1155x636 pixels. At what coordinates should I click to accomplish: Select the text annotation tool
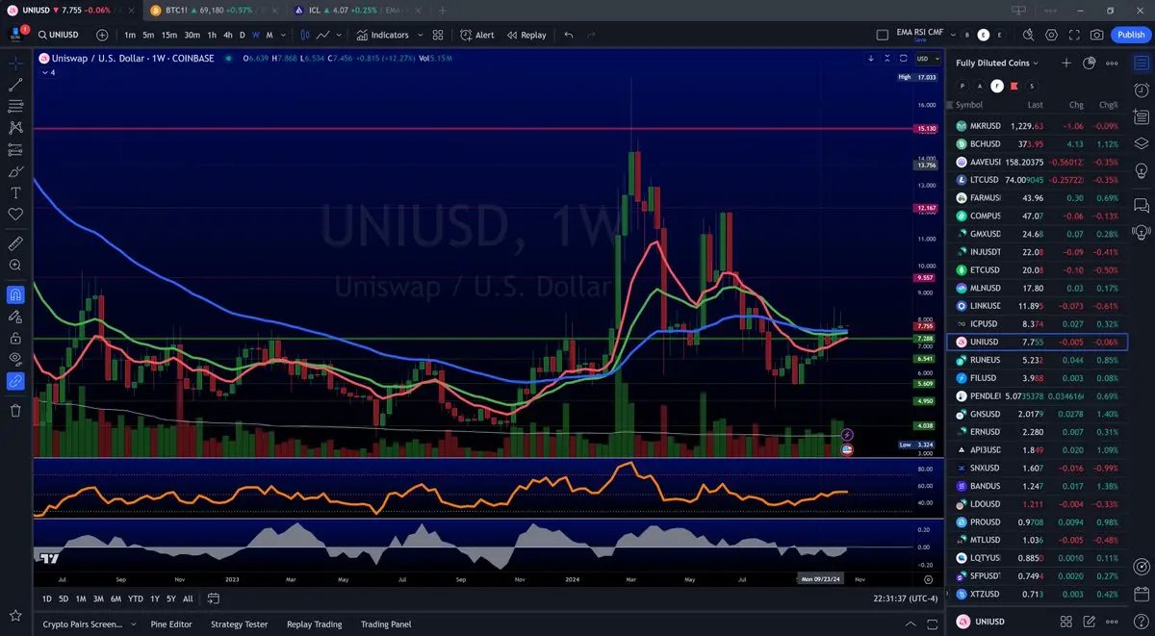[15, 192]
